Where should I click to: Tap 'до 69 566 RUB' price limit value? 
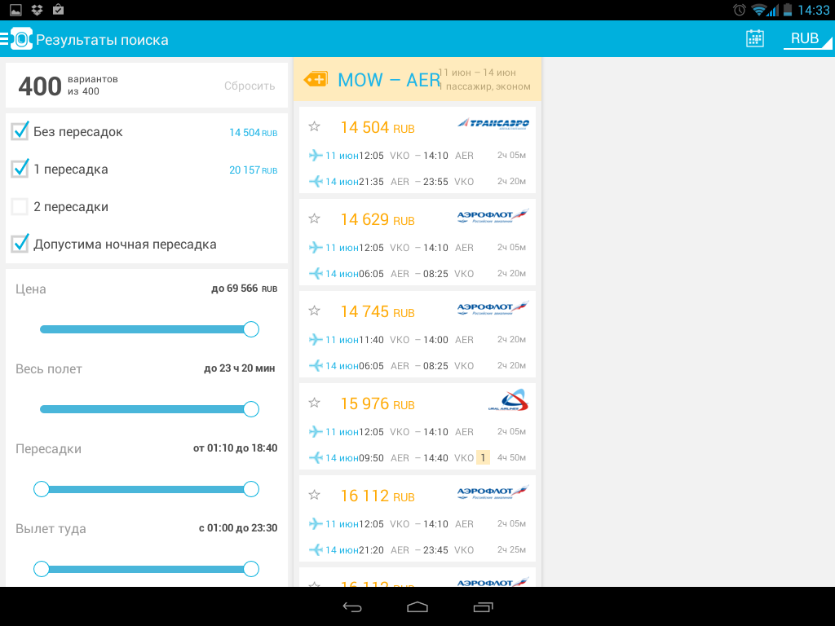point(245,289)
